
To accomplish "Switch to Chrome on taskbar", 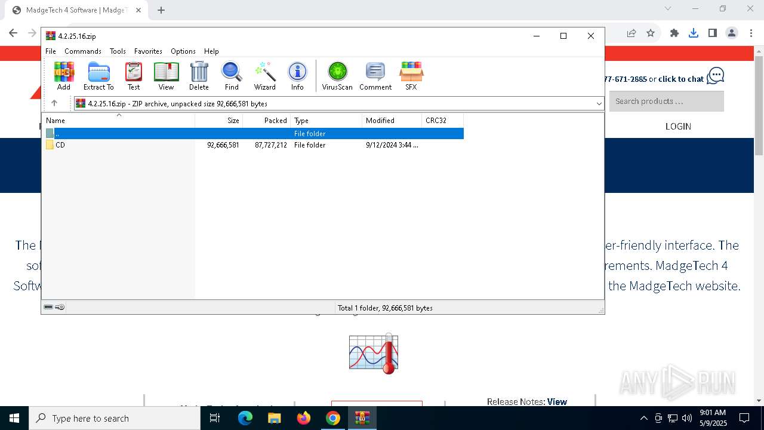I will (x=333, y=418).
